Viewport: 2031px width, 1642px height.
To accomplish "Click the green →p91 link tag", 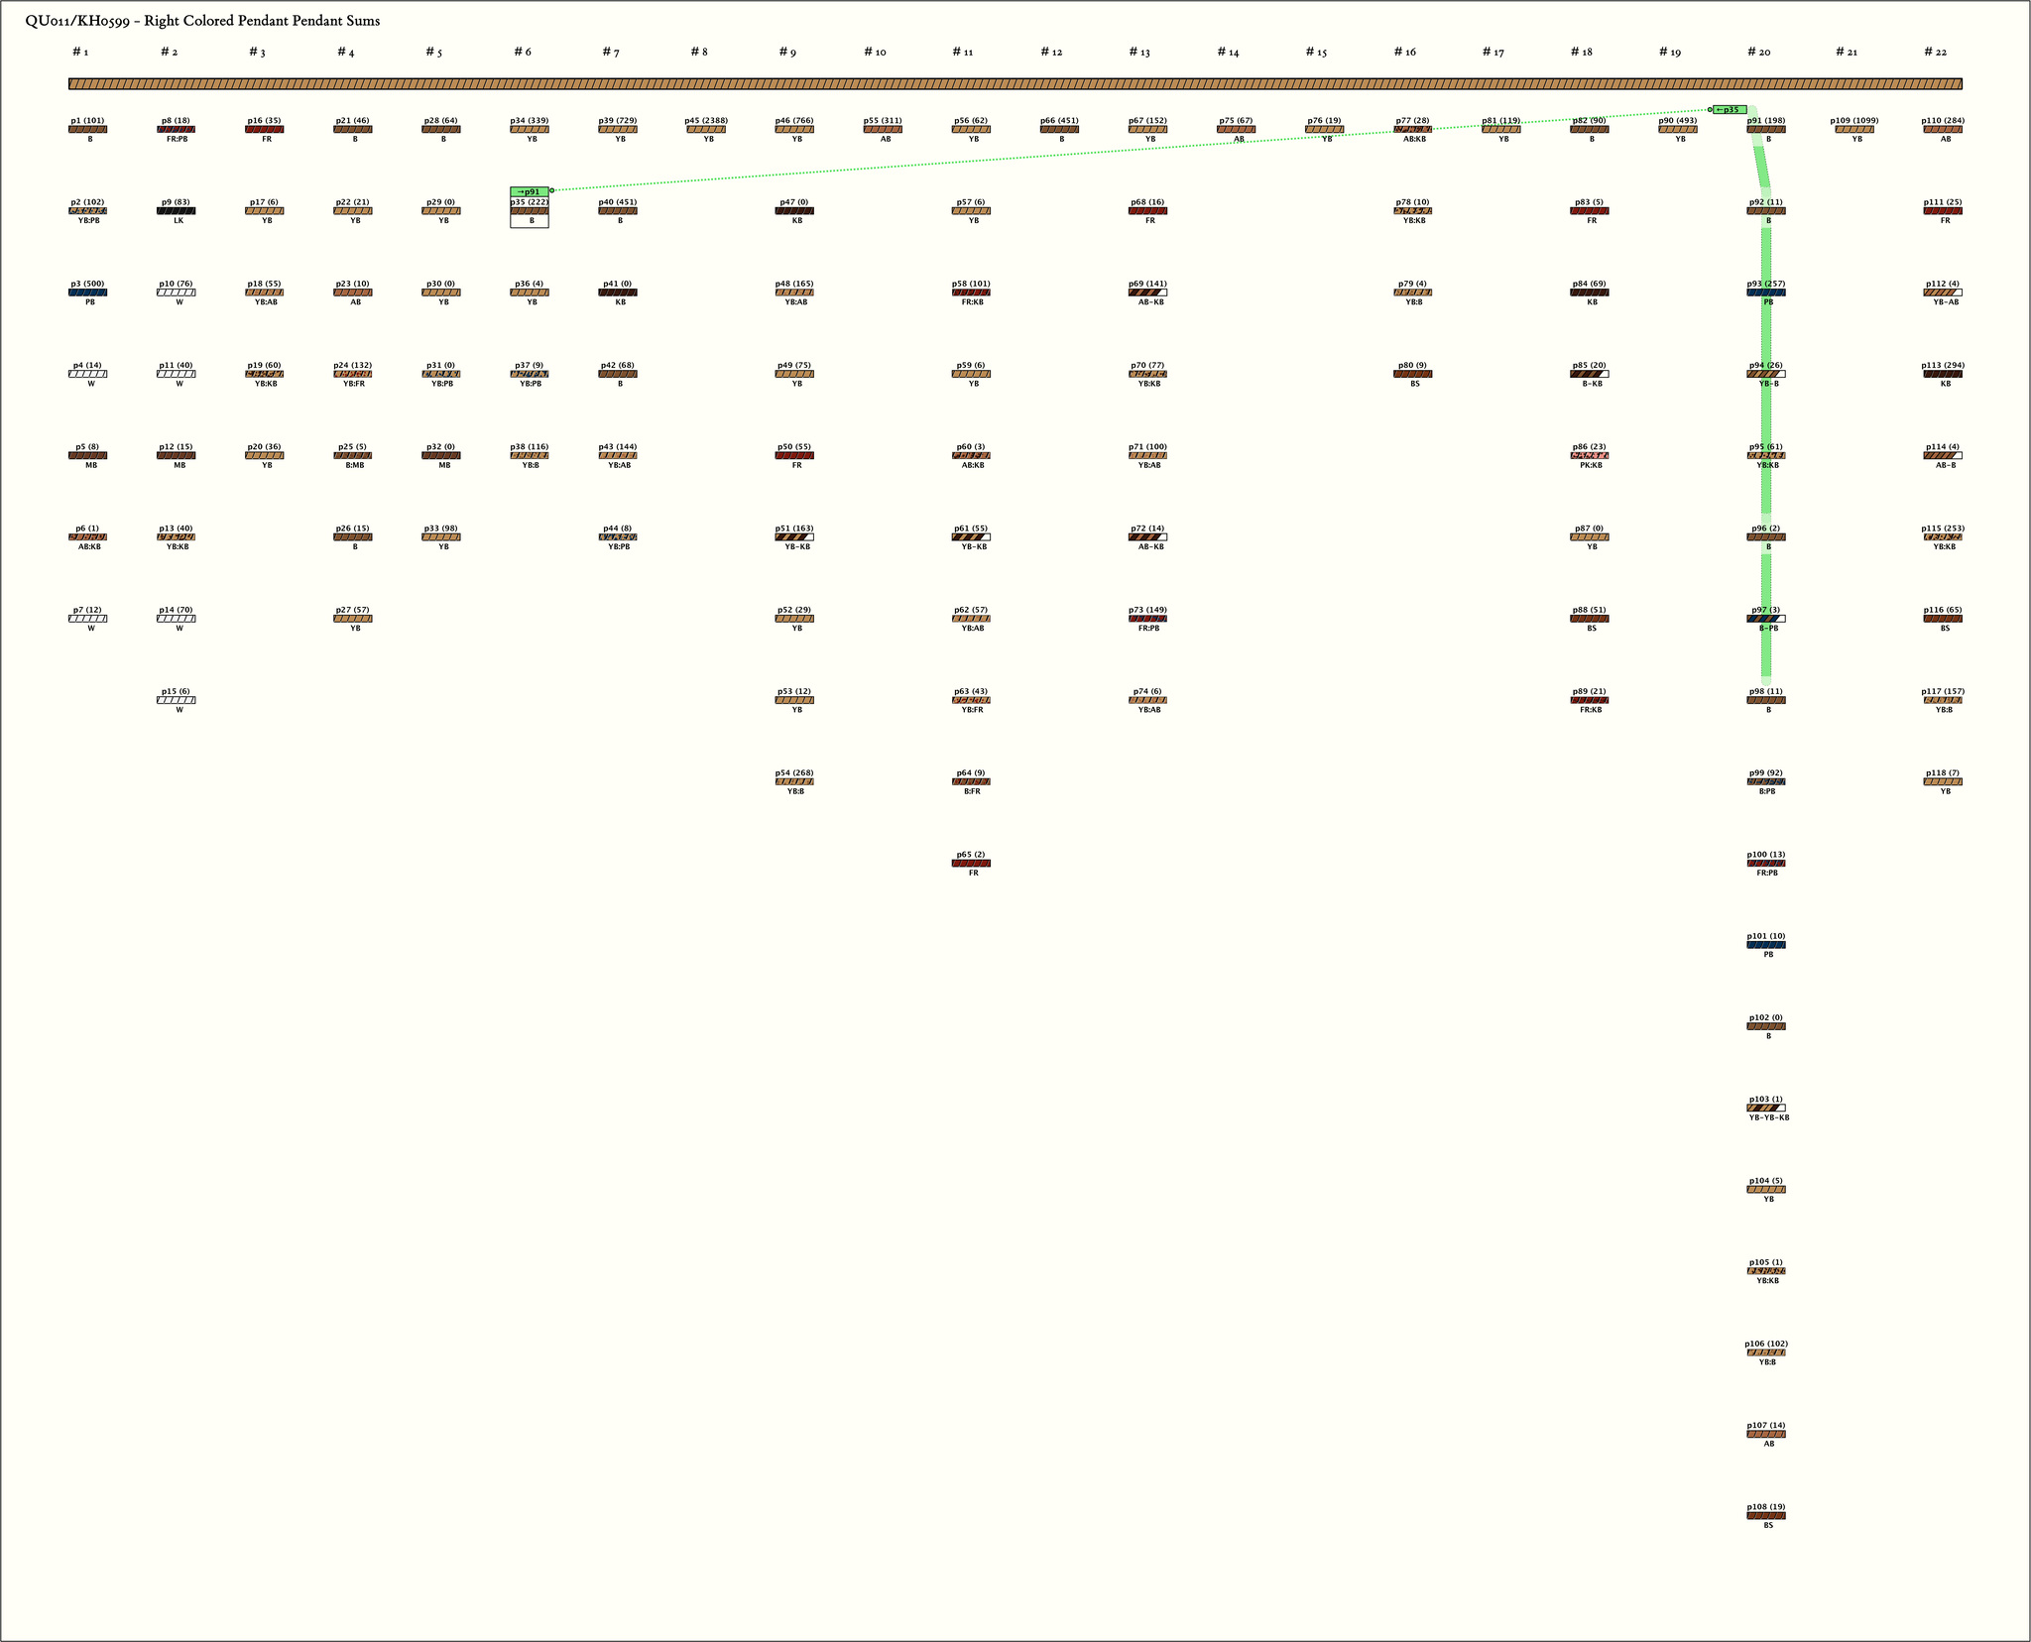I will click(529, 191).
